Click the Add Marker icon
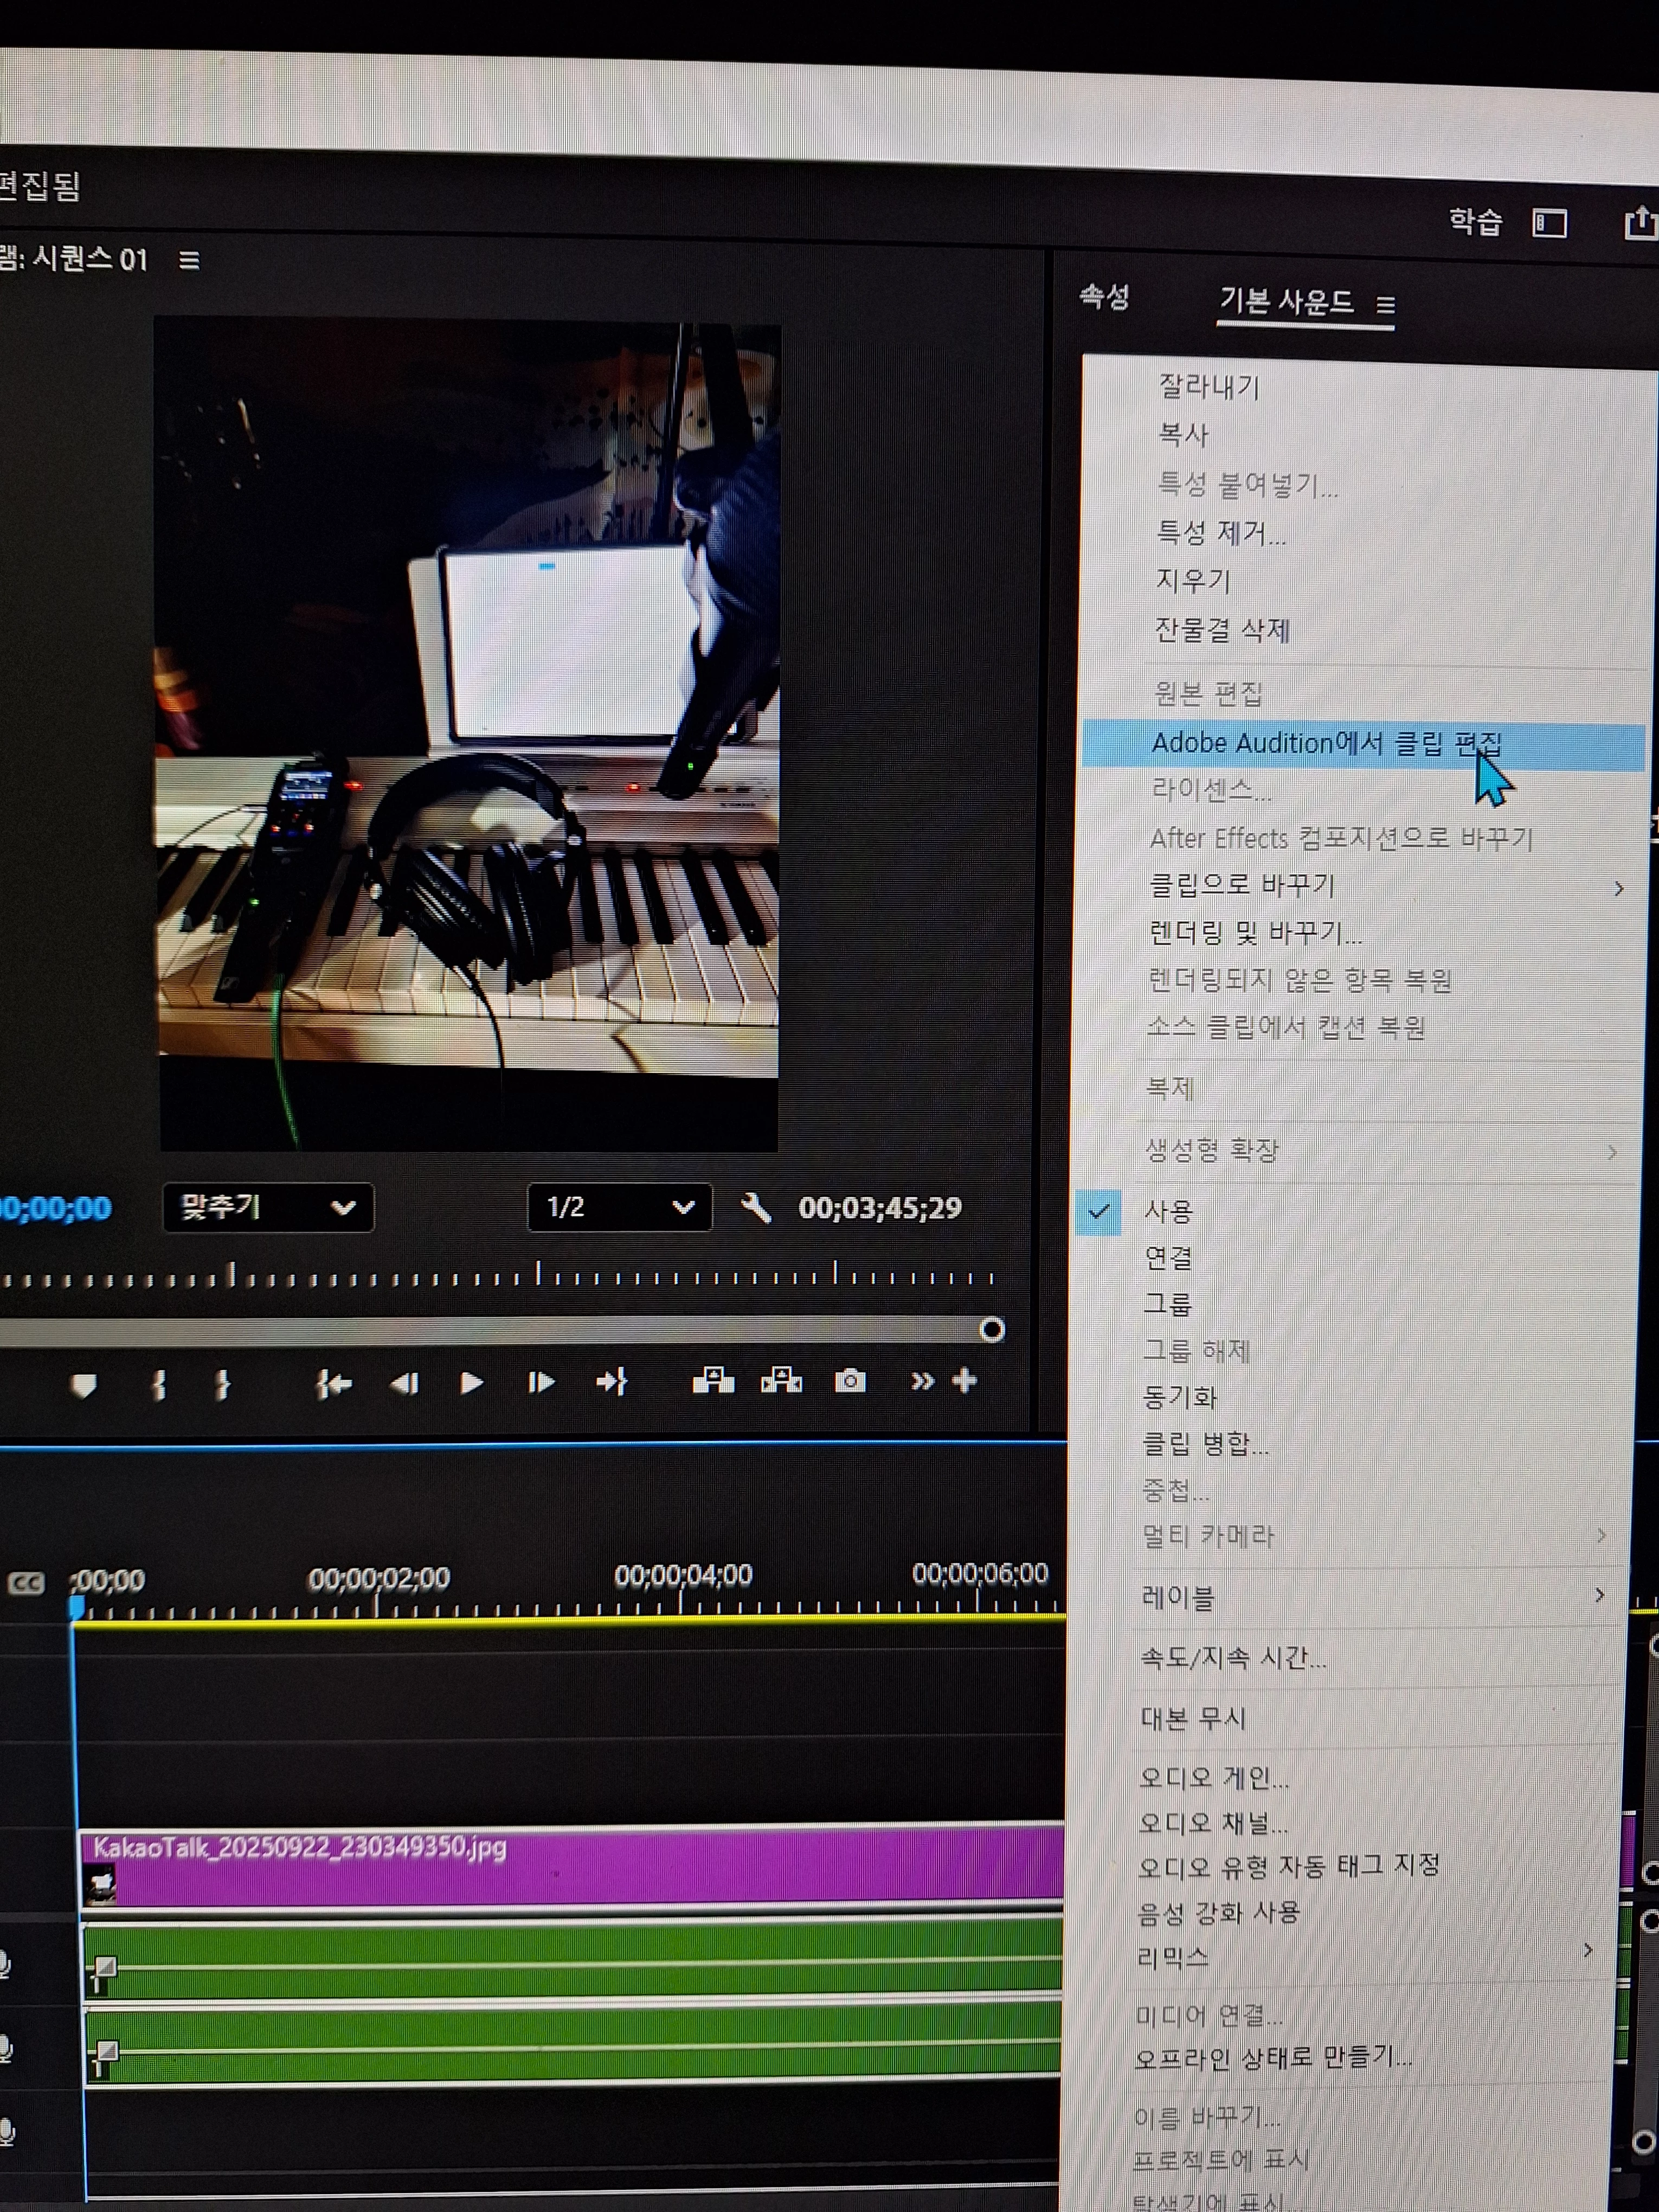1659x2212 pixels. 84,1384
